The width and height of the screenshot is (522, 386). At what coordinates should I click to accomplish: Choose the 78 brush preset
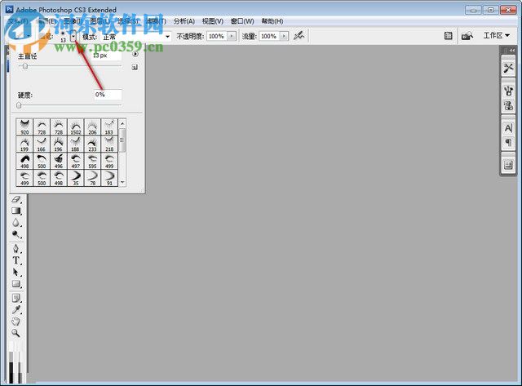pyautogui.click(x=92, y=178)
